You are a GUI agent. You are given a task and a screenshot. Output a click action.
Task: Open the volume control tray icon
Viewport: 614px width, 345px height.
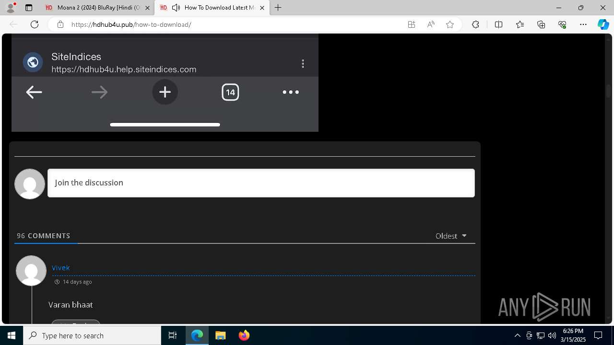coord(552,335)
